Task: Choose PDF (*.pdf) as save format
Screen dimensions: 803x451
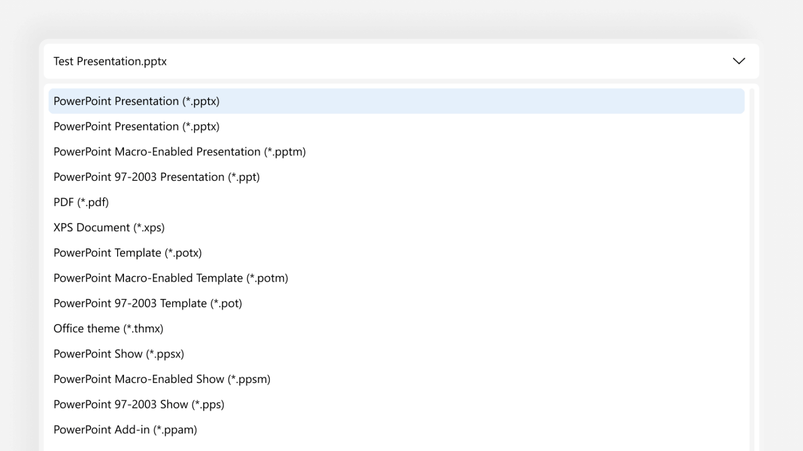Action: click(x=81, y=202)
